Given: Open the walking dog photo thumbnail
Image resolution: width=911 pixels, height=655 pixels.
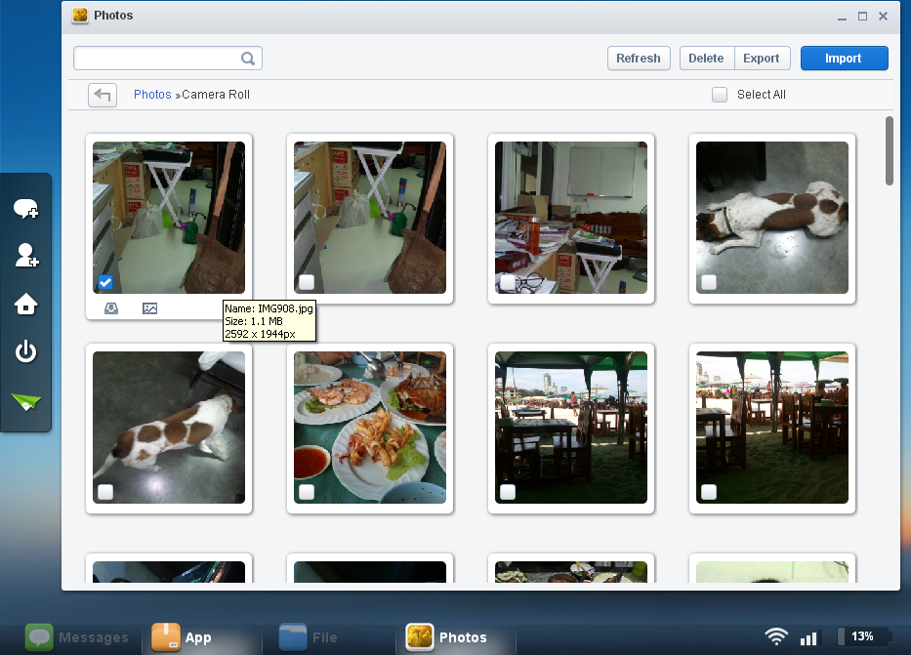Looking at the screenshot, I should pos(169,428).
